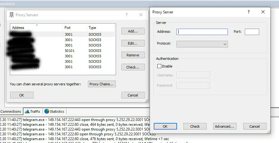Viewport: 279px width, 143px height.
Task: Click Remove in the Proxy Servers window
Action: click(x=133, y=55)
